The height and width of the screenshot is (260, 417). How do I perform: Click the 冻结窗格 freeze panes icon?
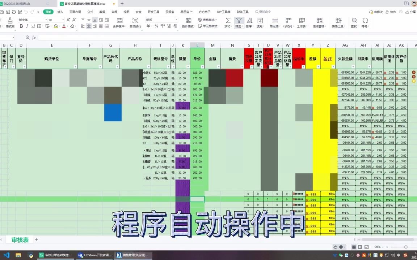pos(319,21)
